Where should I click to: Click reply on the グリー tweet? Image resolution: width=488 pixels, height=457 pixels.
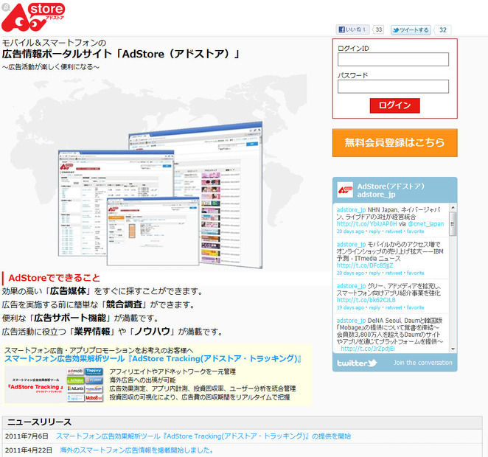374,307
